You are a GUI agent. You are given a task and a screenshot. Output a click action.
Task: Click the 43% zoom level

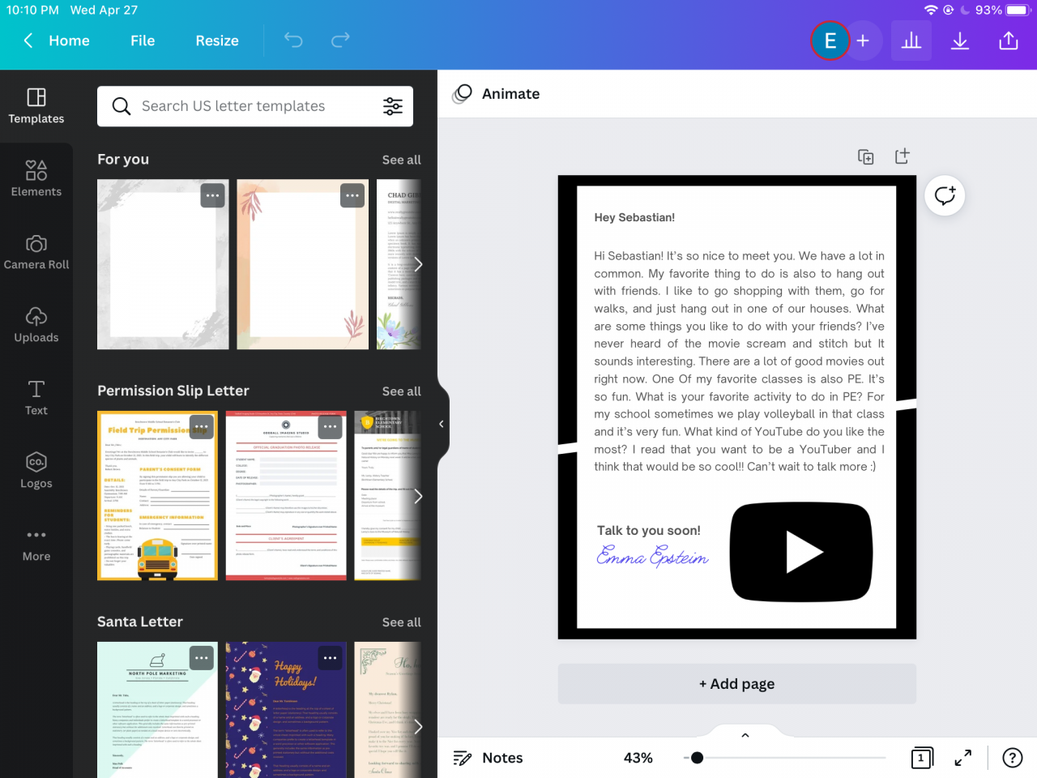click(x=638, y=758)
